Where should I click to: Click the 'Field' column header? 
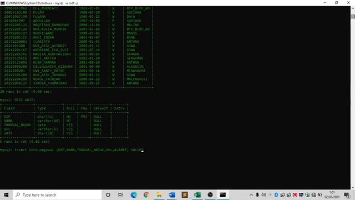tap(9, 108)
